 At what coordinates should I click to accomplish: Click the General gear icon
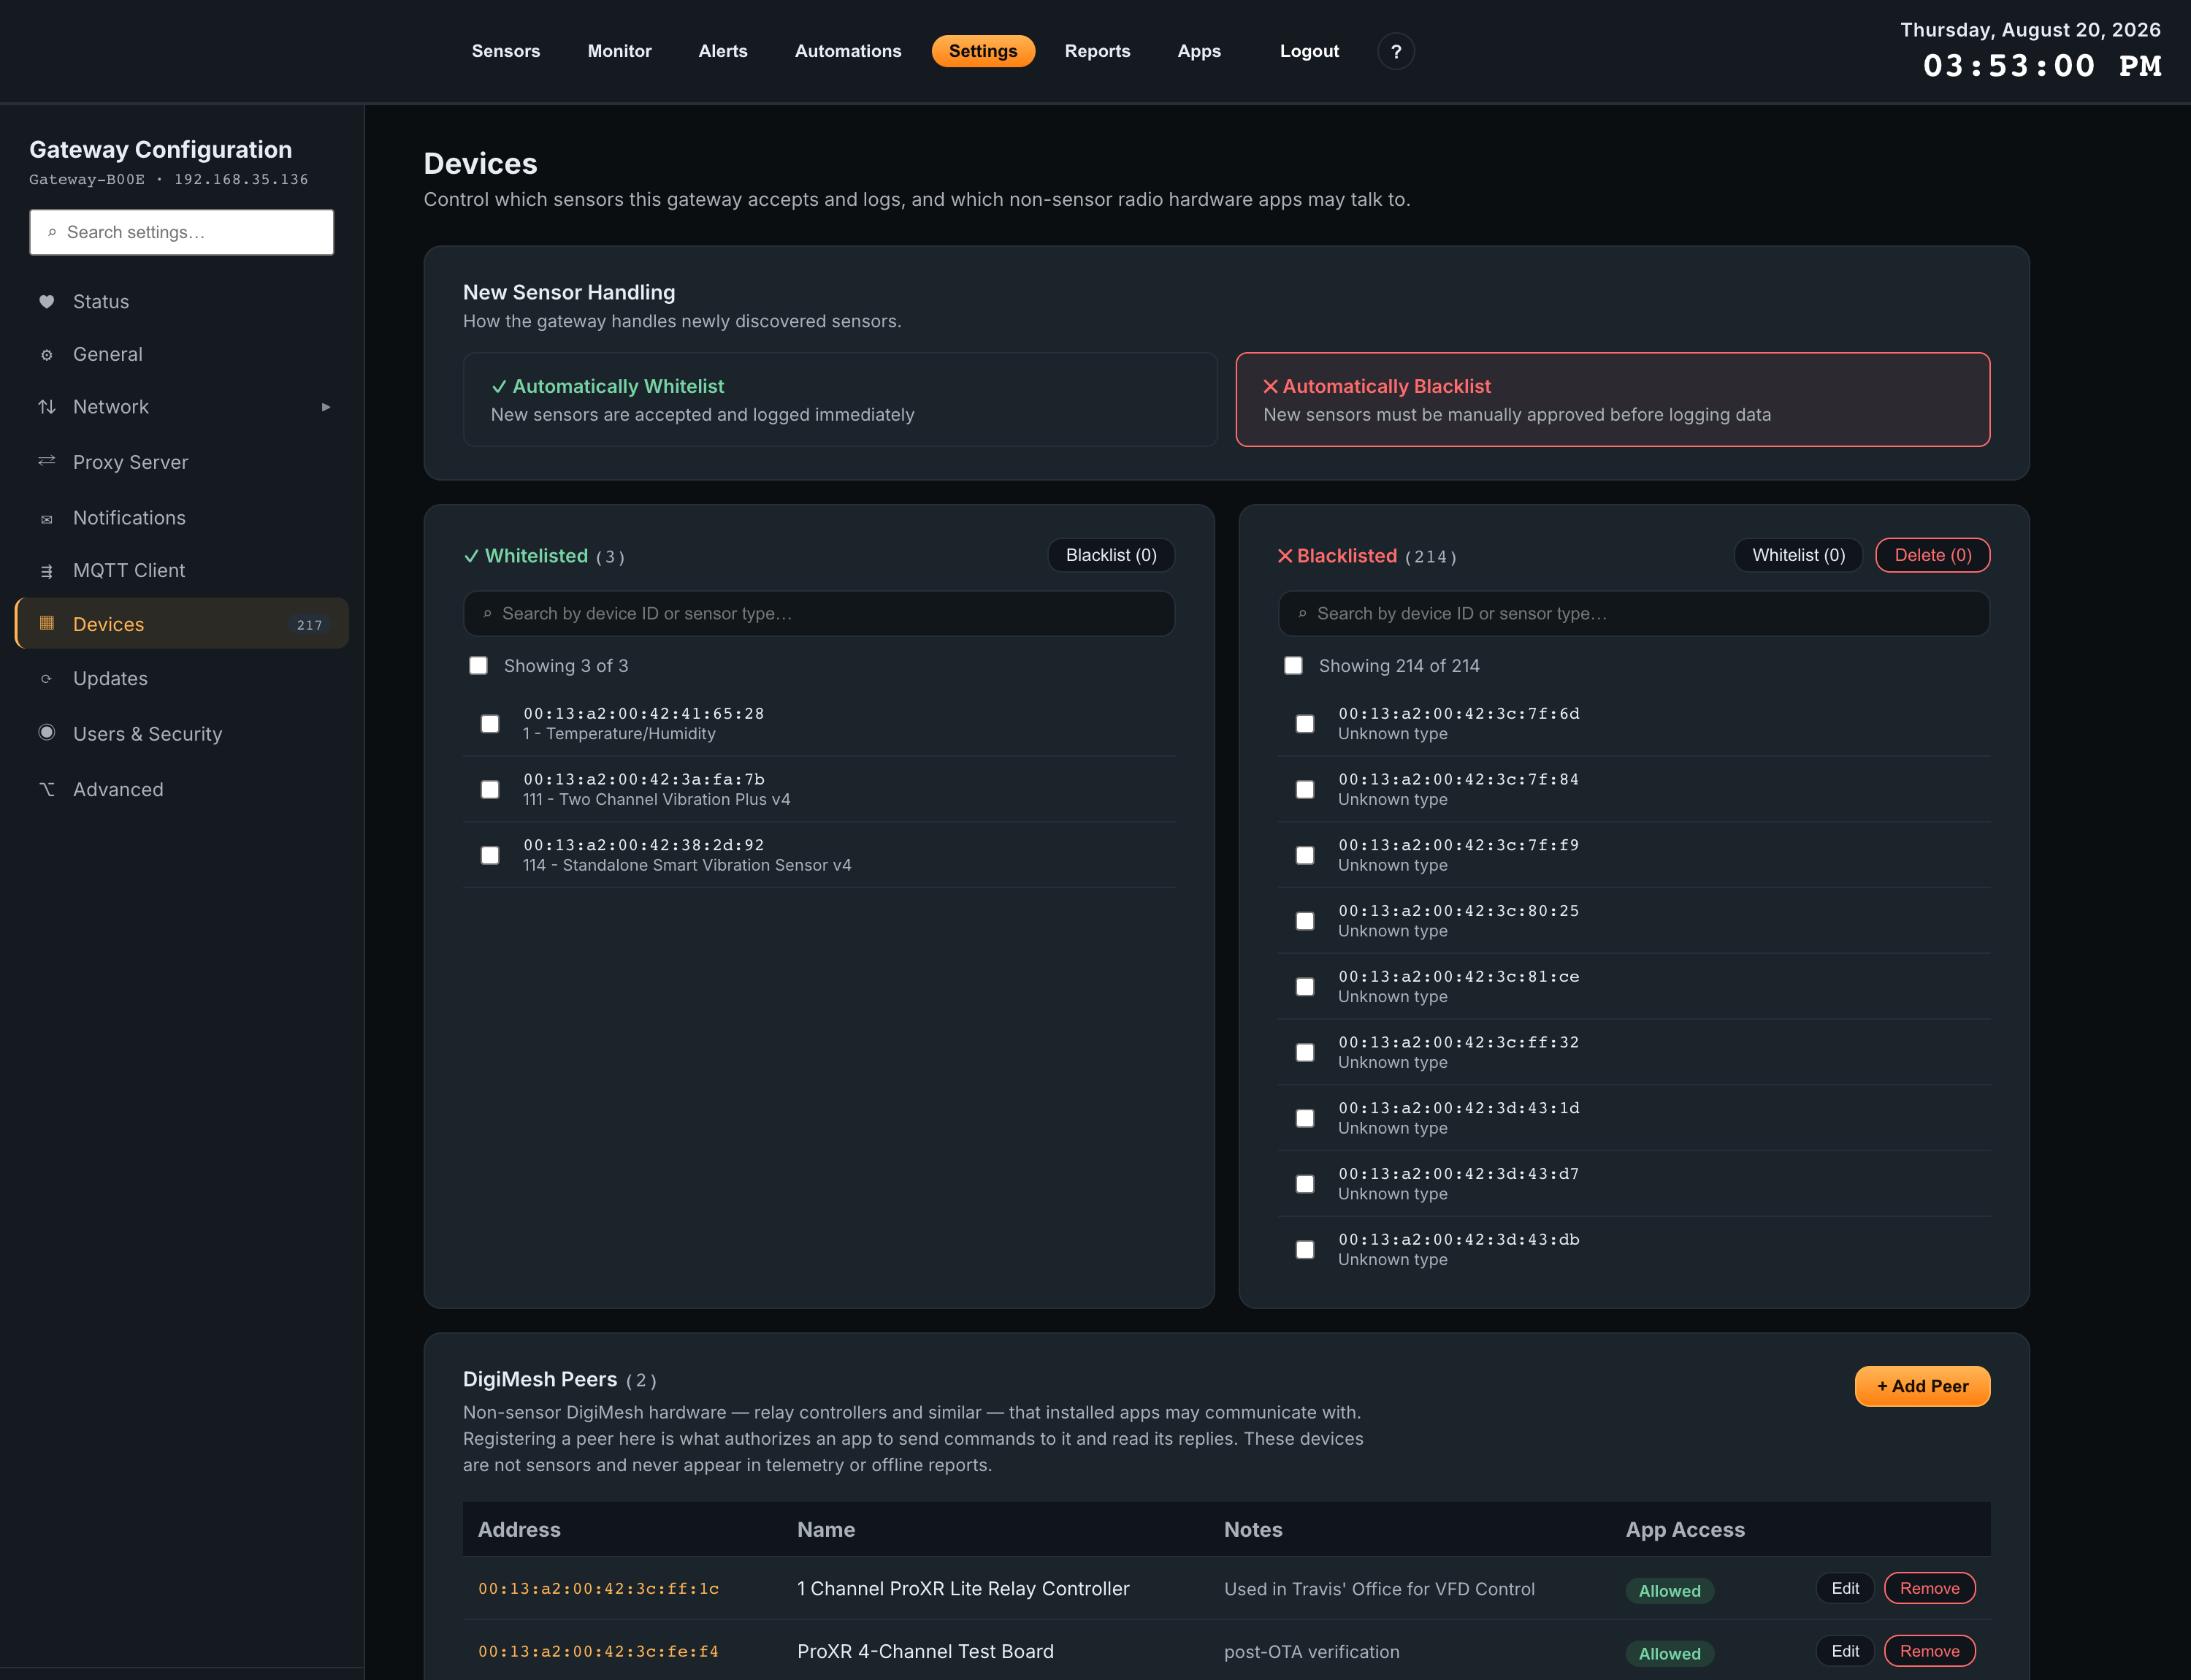pos(46,354)
